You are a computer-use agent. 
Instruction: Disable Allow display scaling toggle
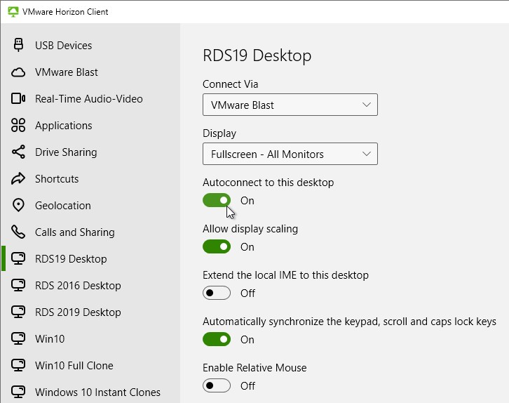pos(217,246)
